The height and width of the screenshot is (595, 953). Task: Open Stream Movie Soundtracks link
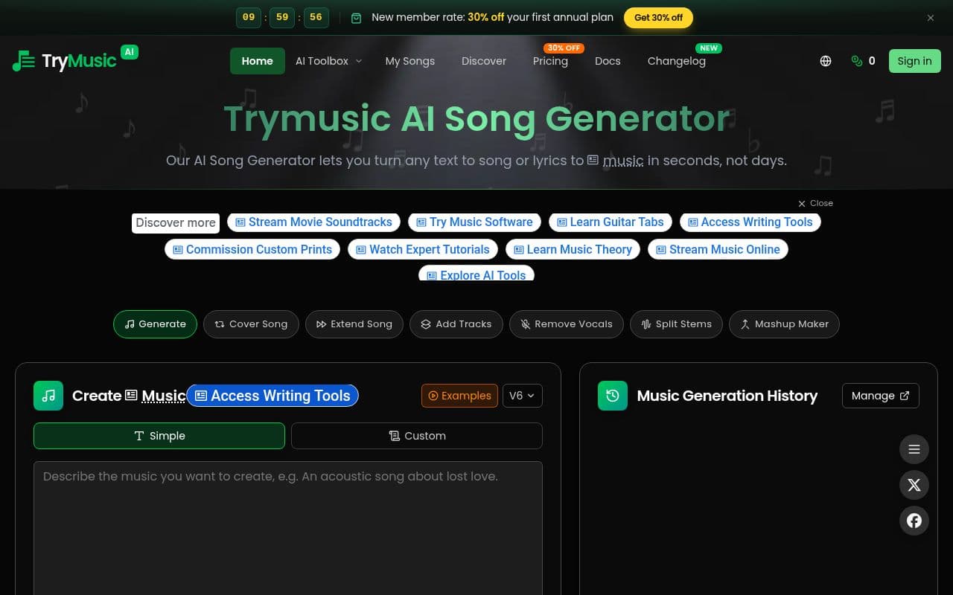click(x=314, y=222)
